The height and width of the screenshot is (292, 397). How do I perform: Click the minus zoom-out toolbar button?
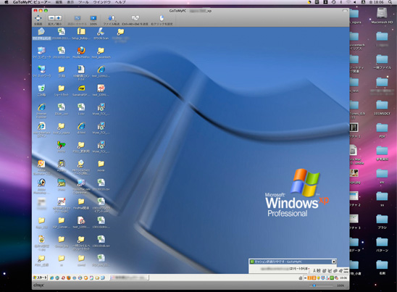point(51,18)
